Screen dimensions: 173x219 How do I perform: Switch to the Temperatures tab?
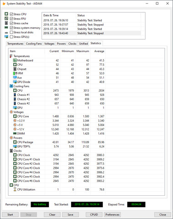[x=15, y=44]
